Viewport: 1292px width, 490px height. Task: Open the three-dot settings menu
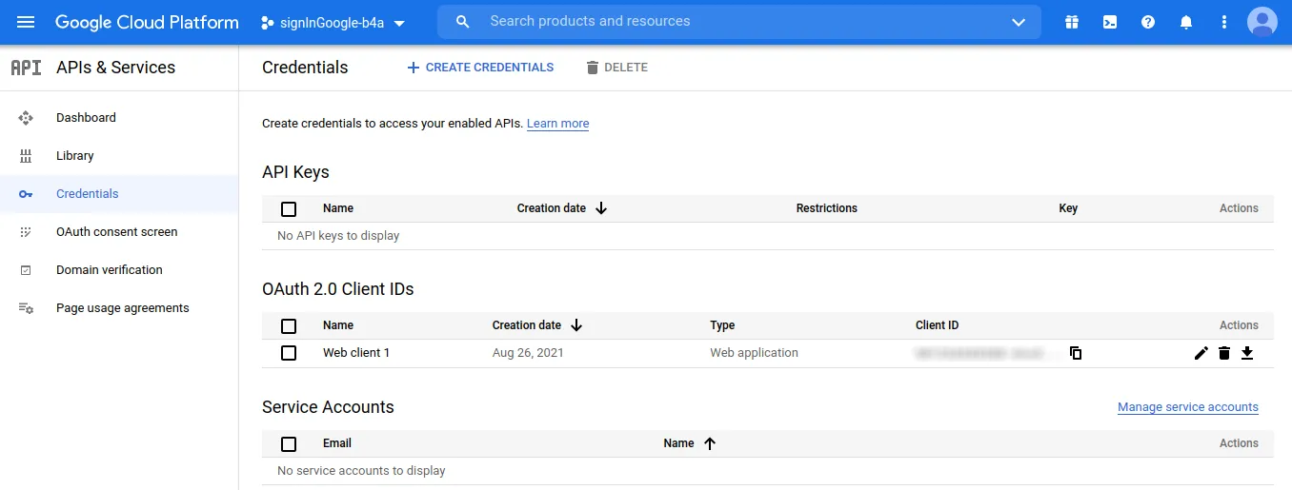tap(1224, 22)
